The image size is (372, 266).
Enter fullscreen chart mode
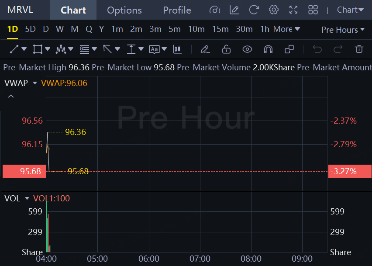(293, 10)
